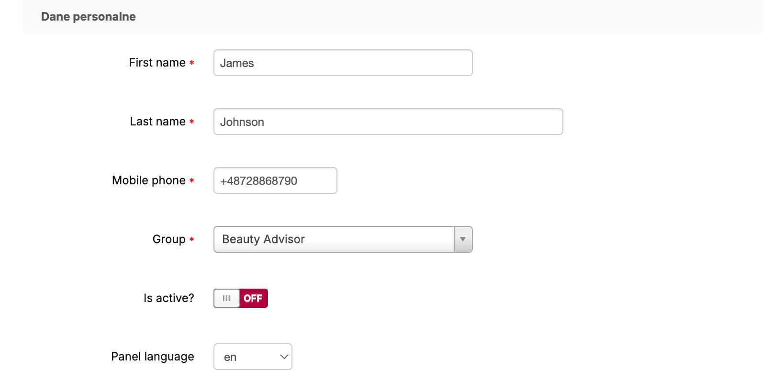This screenshot has width=784, height=382.
Task: Open the Panel language dropdown
Action: coord(252,357)
